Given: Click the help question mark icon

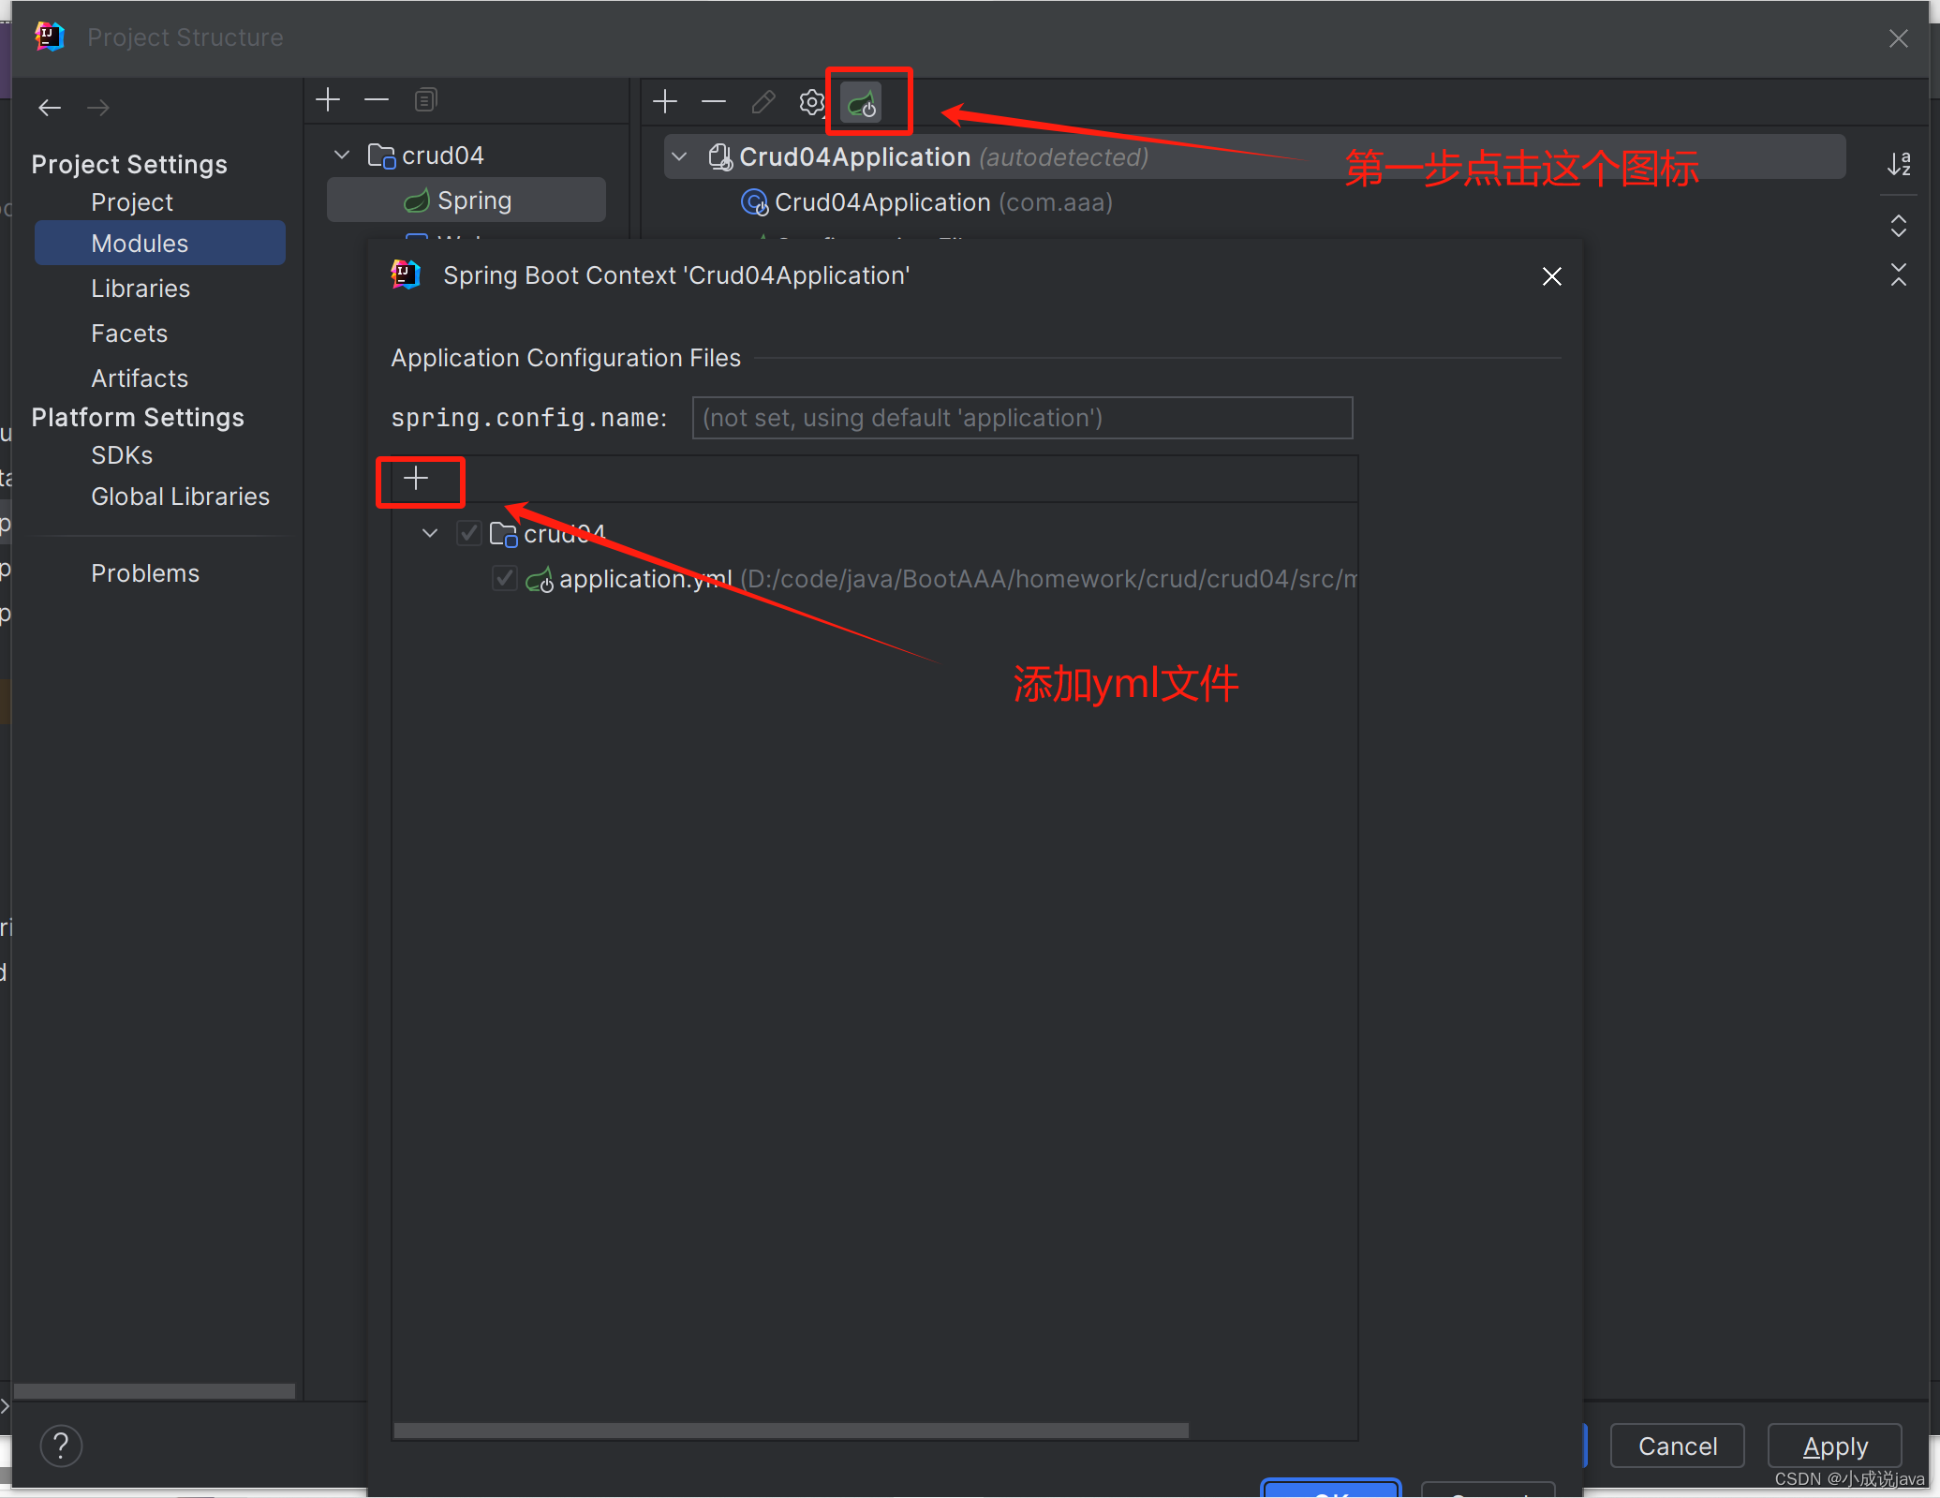Looking at the screenshot, I should pos(61,1446).
